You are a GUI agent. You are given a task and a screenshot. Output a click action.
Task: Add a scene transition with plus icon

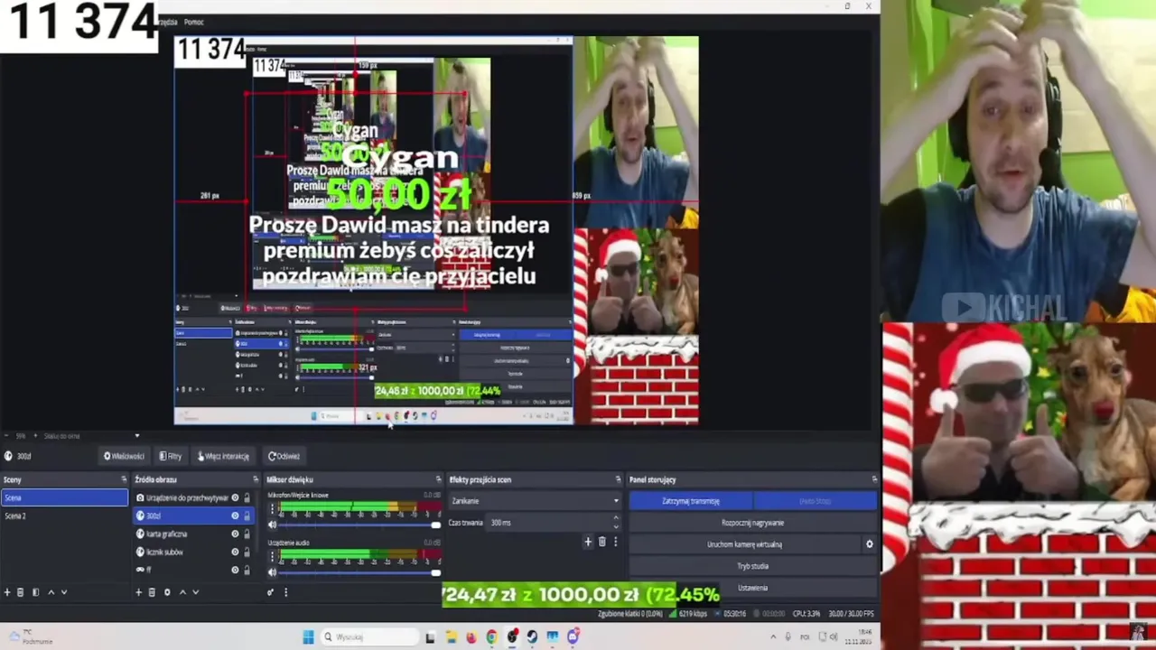[x=588, y=542]
